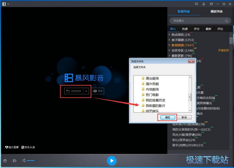Click the notification bell icon in title bar
The height and width of the screenshot is (168, 234).
point(204,4)
